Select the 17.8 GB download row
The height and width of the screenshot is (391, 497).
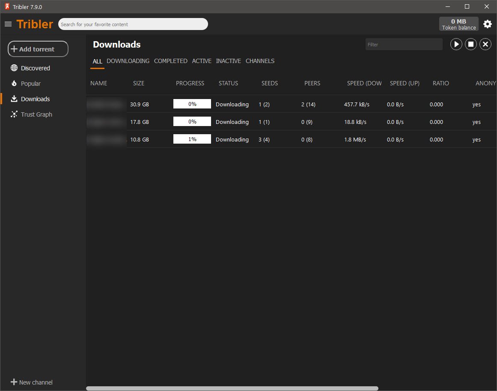click(292, 122)
